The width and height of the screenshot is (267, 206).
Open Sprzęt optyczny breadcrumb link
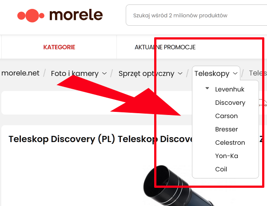[146, 73]
